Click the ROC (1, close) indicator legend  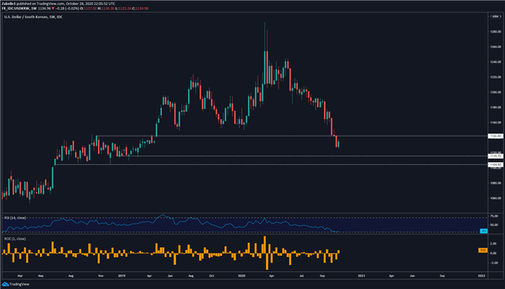tap(15, 239)
